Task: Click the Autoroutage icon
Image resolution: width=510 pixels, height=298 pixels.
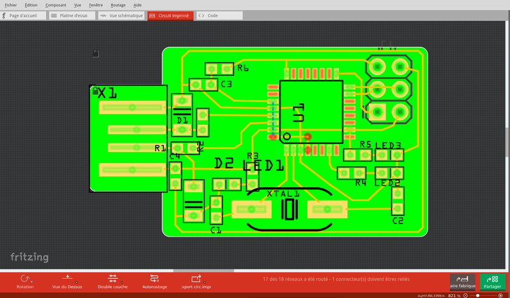Action: (155, 278)
